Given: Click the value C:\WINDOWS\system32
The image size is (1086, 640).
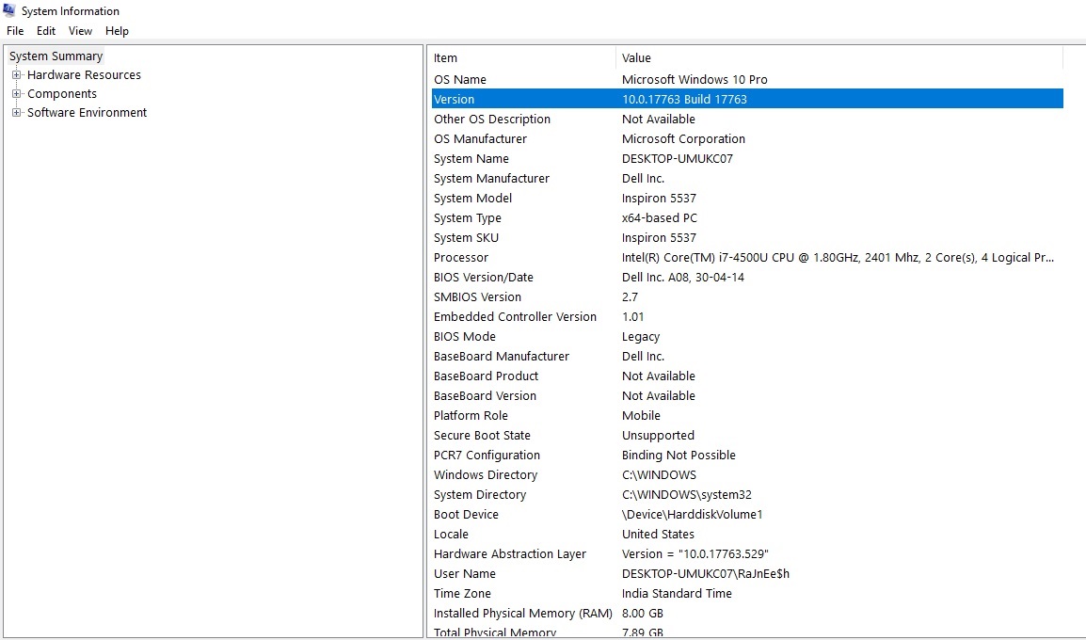Looking at the screenshot, I should [686, 494].
